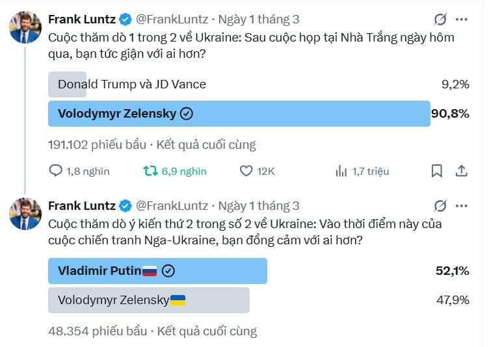Click the 191.102 phiếu bầu vote count
Image resolution: width=491 pixels, height=347 pixels.
click(x=98, y=144)
